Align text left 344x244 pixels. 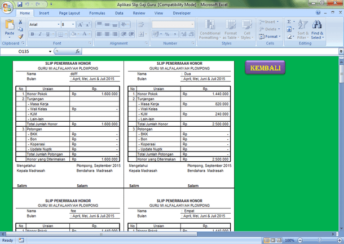[99, 34]
